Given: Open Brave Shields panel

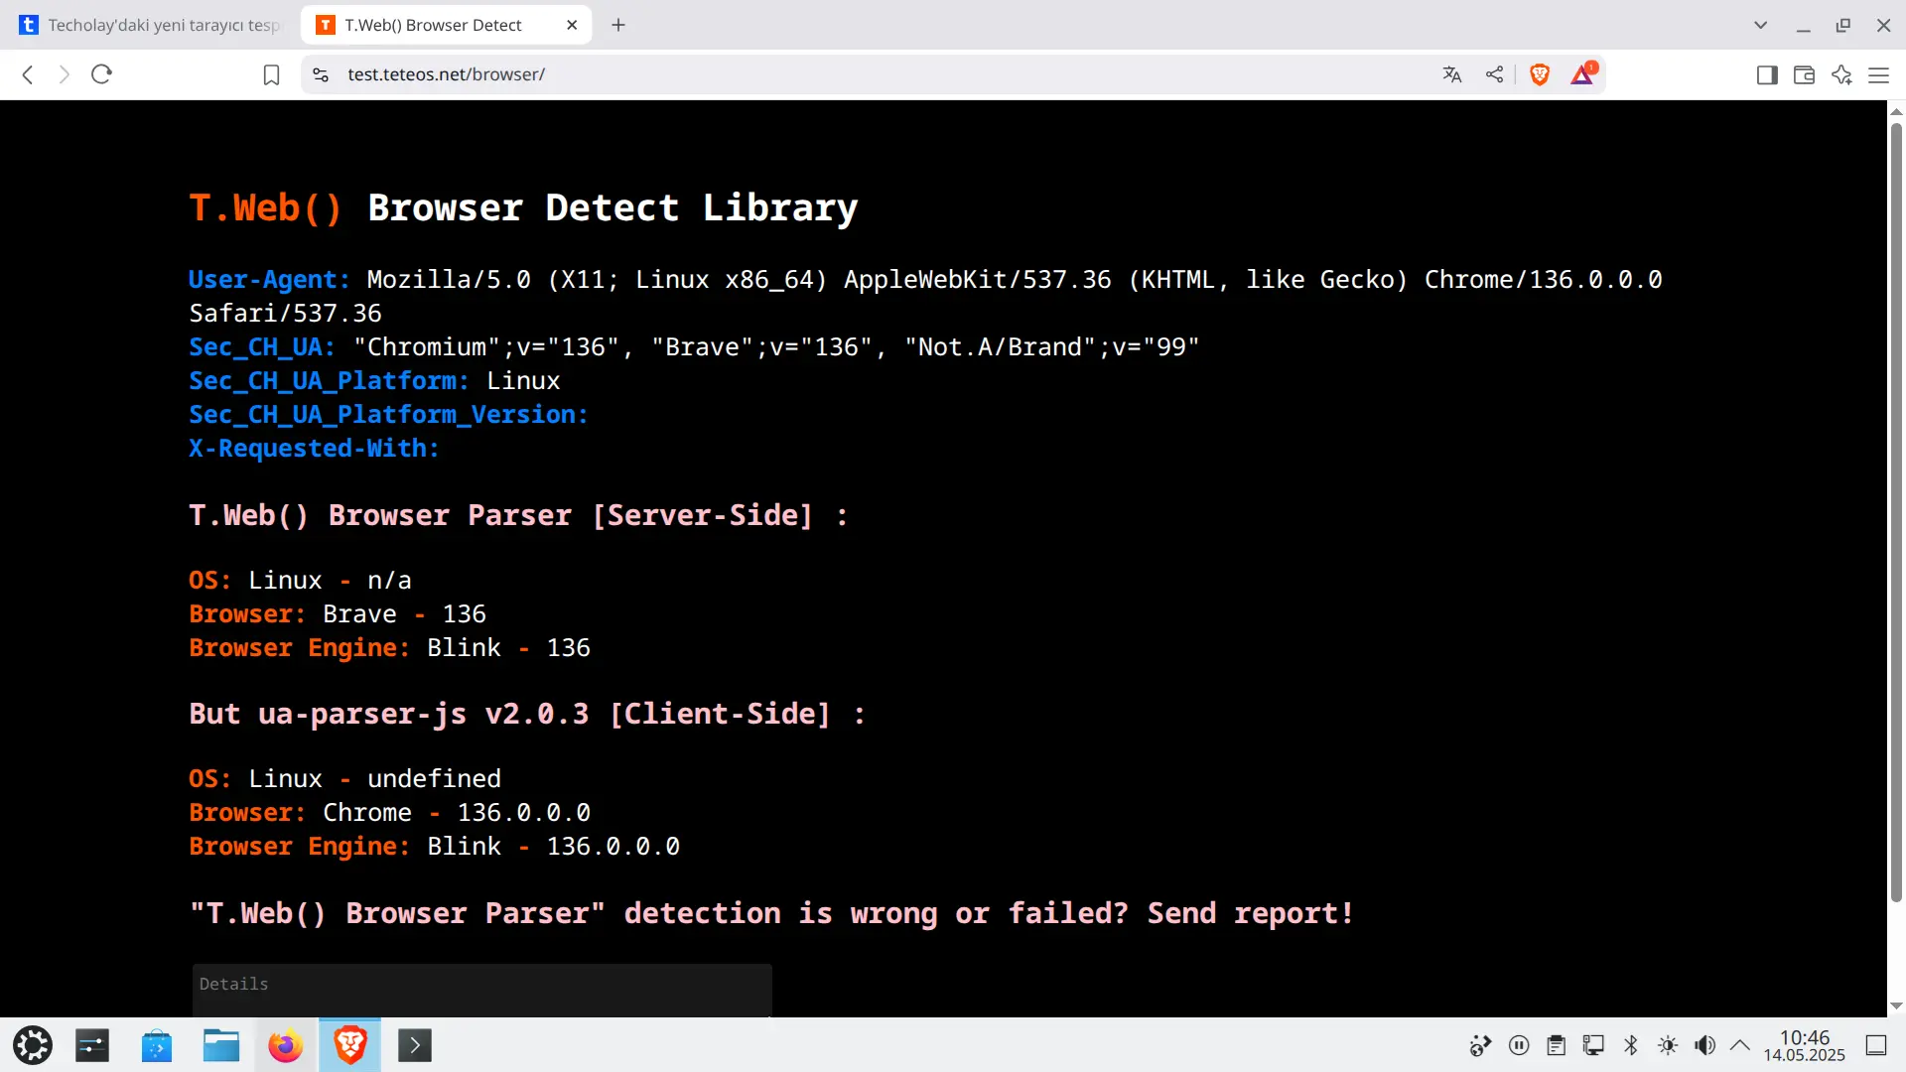Looking at the screenshot, I should tap(1540, 74).
